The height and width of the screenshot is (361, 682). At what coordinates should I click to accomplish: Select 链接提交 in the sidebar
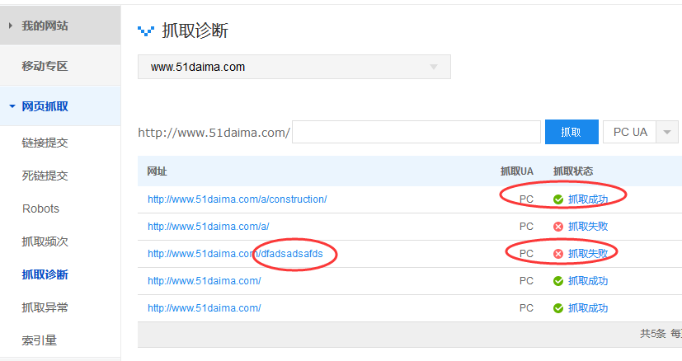point(45,143)
